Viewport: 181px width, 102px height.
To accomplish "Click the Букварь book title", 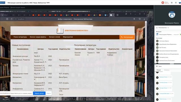I will [x=16, y=65].
